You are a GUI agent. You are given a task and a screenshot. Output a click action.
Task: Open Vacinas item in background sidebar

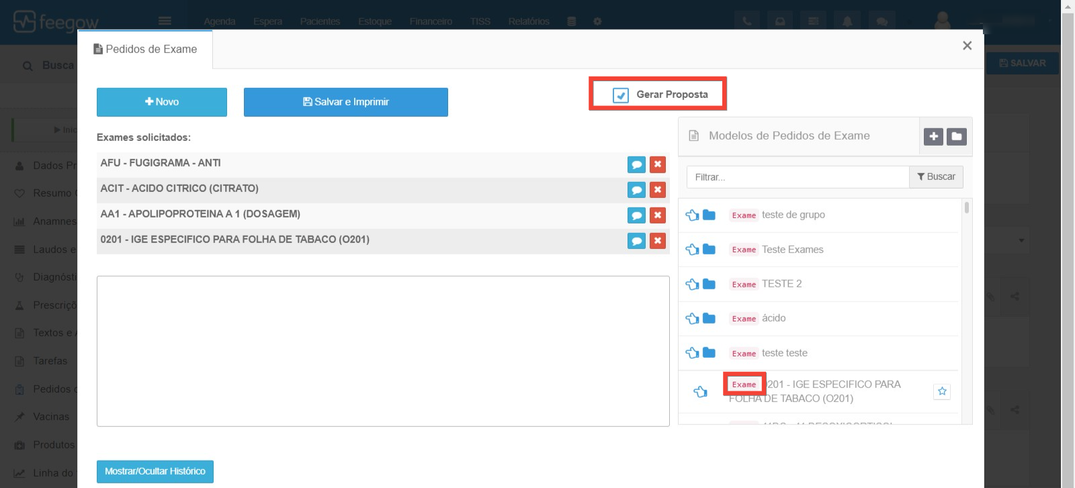click(51, 417)
